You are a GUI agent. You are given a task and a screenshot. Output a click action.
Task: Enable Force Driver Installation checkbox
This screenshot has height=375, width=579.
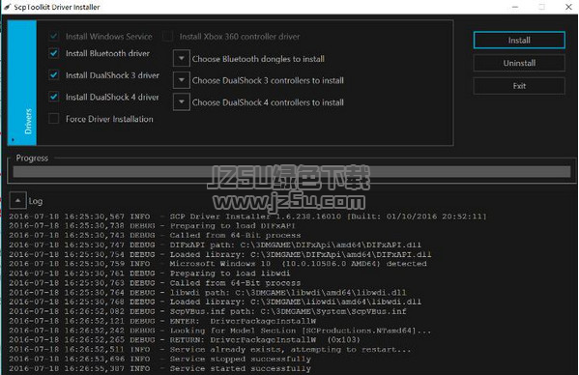[x=54, y=119]
